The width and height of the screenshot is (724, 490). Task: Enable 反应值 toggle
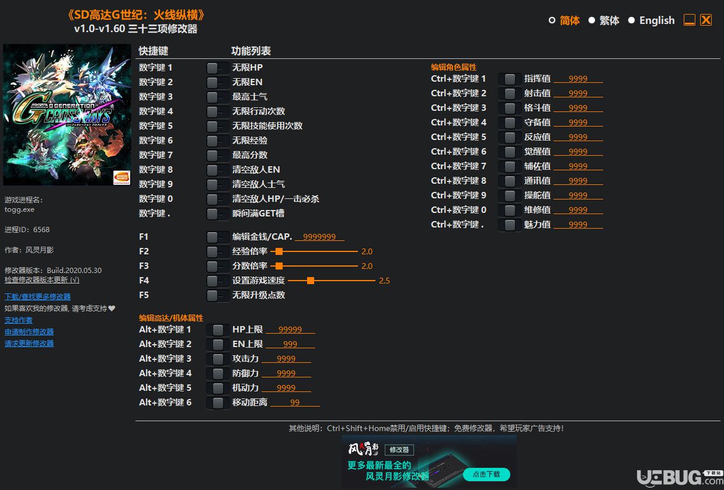(x=510, y=137)
